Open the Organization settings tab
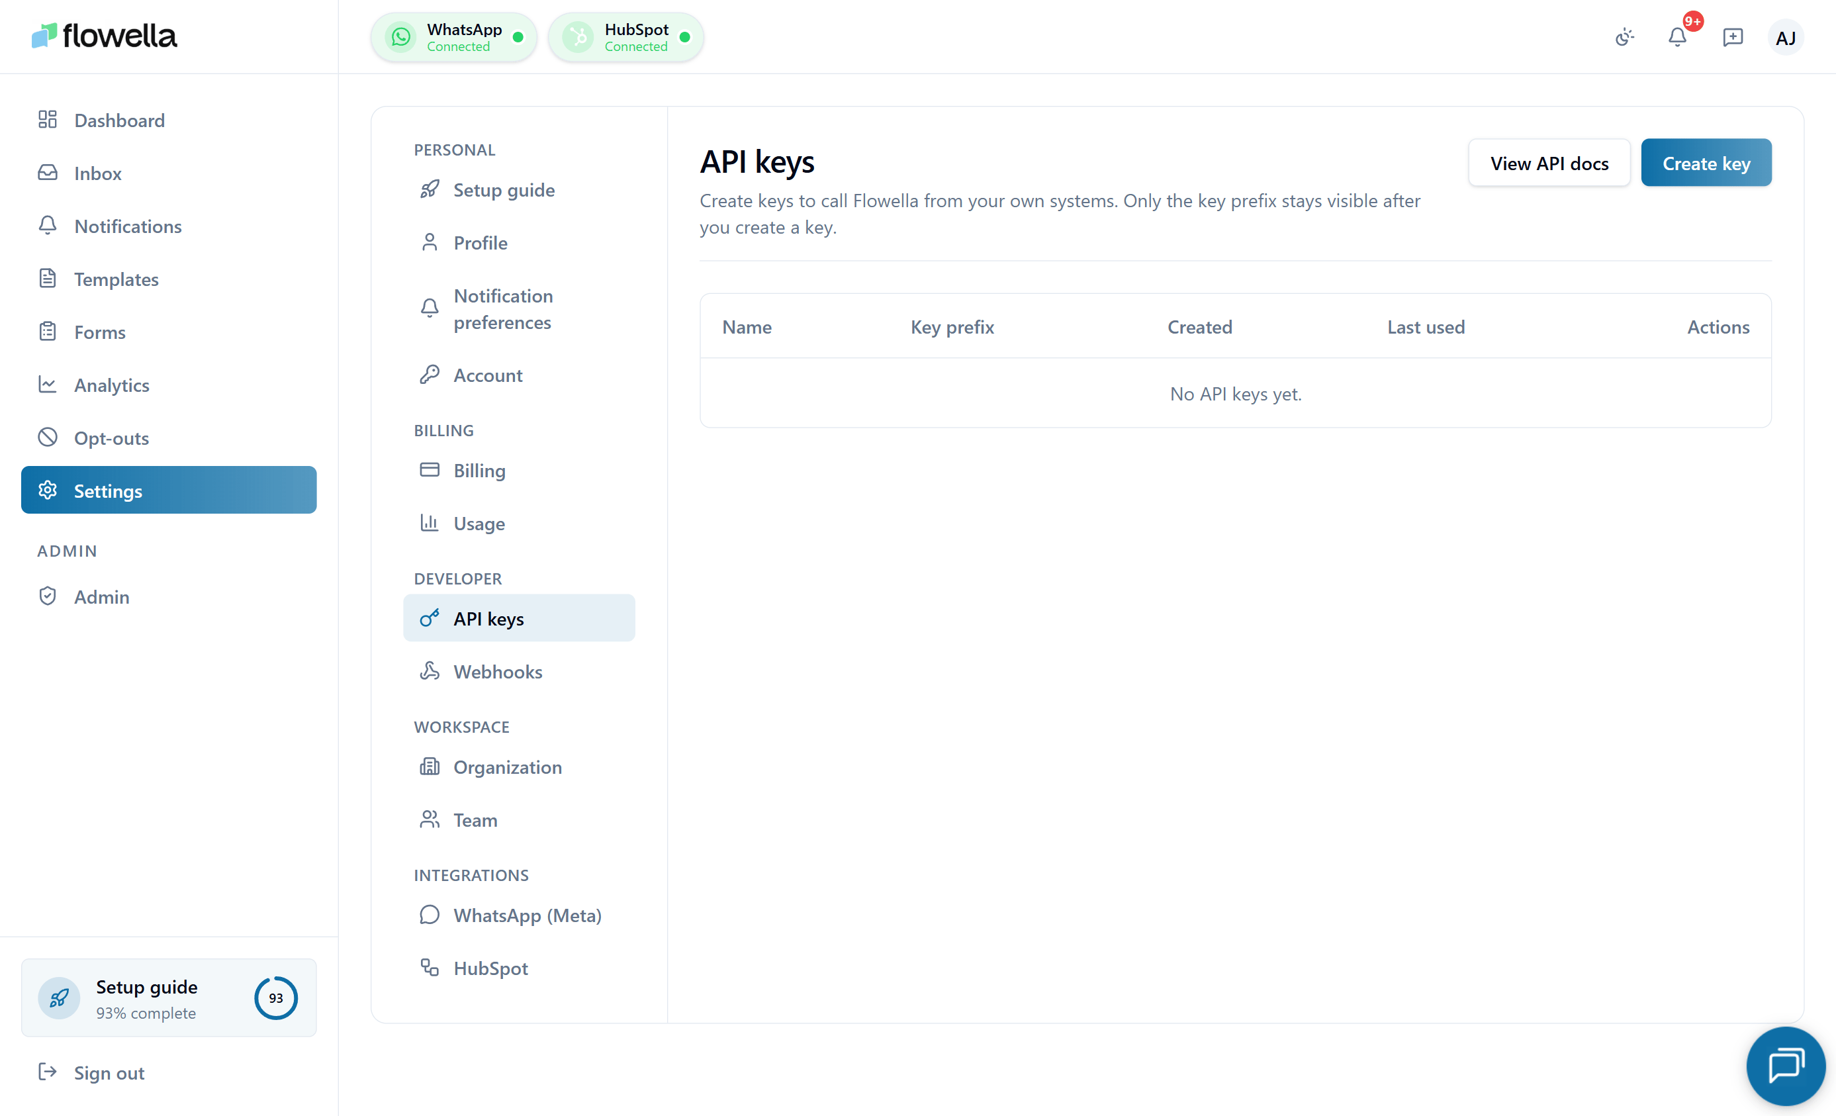1836x1116 pixels. 520,767
